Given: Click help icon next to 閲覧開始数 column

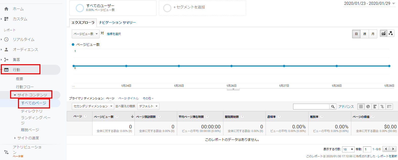Looking at the screenshot, I should pyautogui.click(x=242, y=117).
